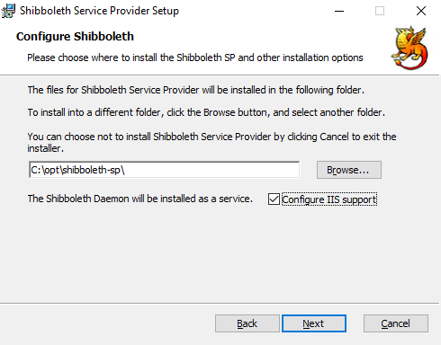Click the Shibboleth griffin logo
441x345 pixels.
pos(409,48)
